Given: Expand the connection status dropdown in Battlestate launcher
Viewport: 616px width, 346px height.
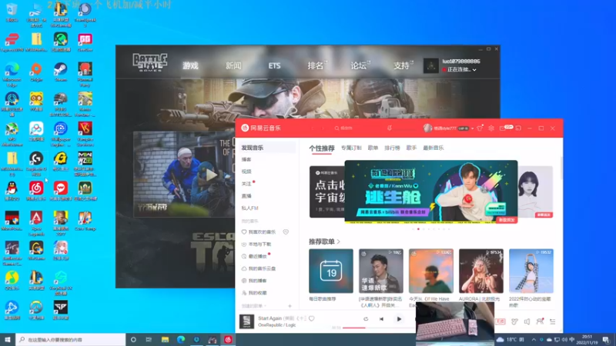Looking at the screenshot, I should point(474,70).
